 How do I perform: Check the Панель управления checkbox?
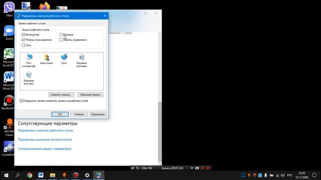[x=61, y=40]
